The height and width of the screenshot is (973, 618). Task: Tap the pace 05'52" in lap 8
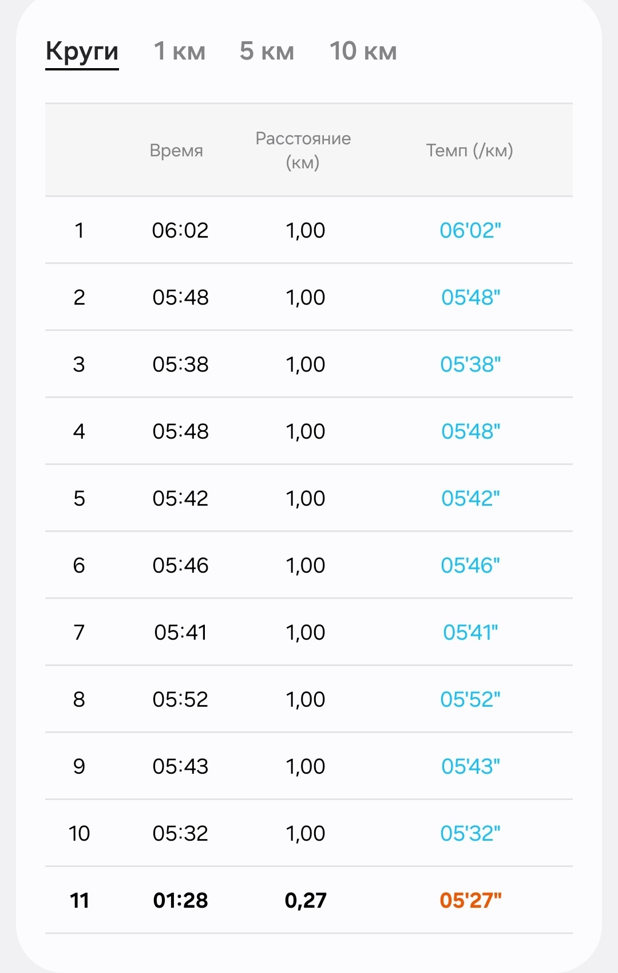(x=470, y=699)
